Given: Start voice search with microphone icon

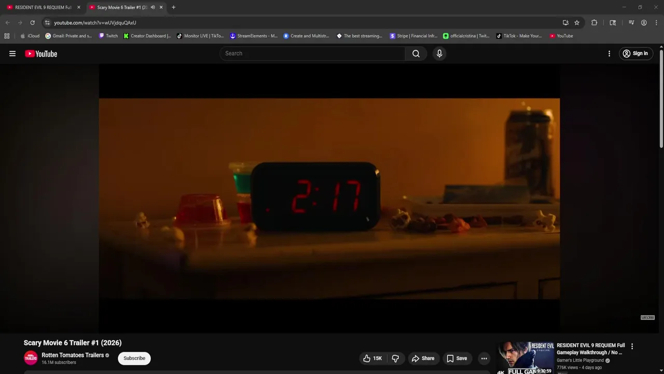Looking at the screenshot, I should tap(439, 54).
